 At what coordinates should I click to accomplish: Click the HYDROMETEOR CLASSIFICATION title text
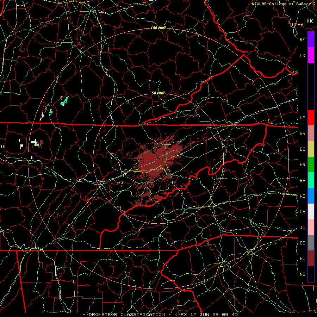click(x=124, y=315)
